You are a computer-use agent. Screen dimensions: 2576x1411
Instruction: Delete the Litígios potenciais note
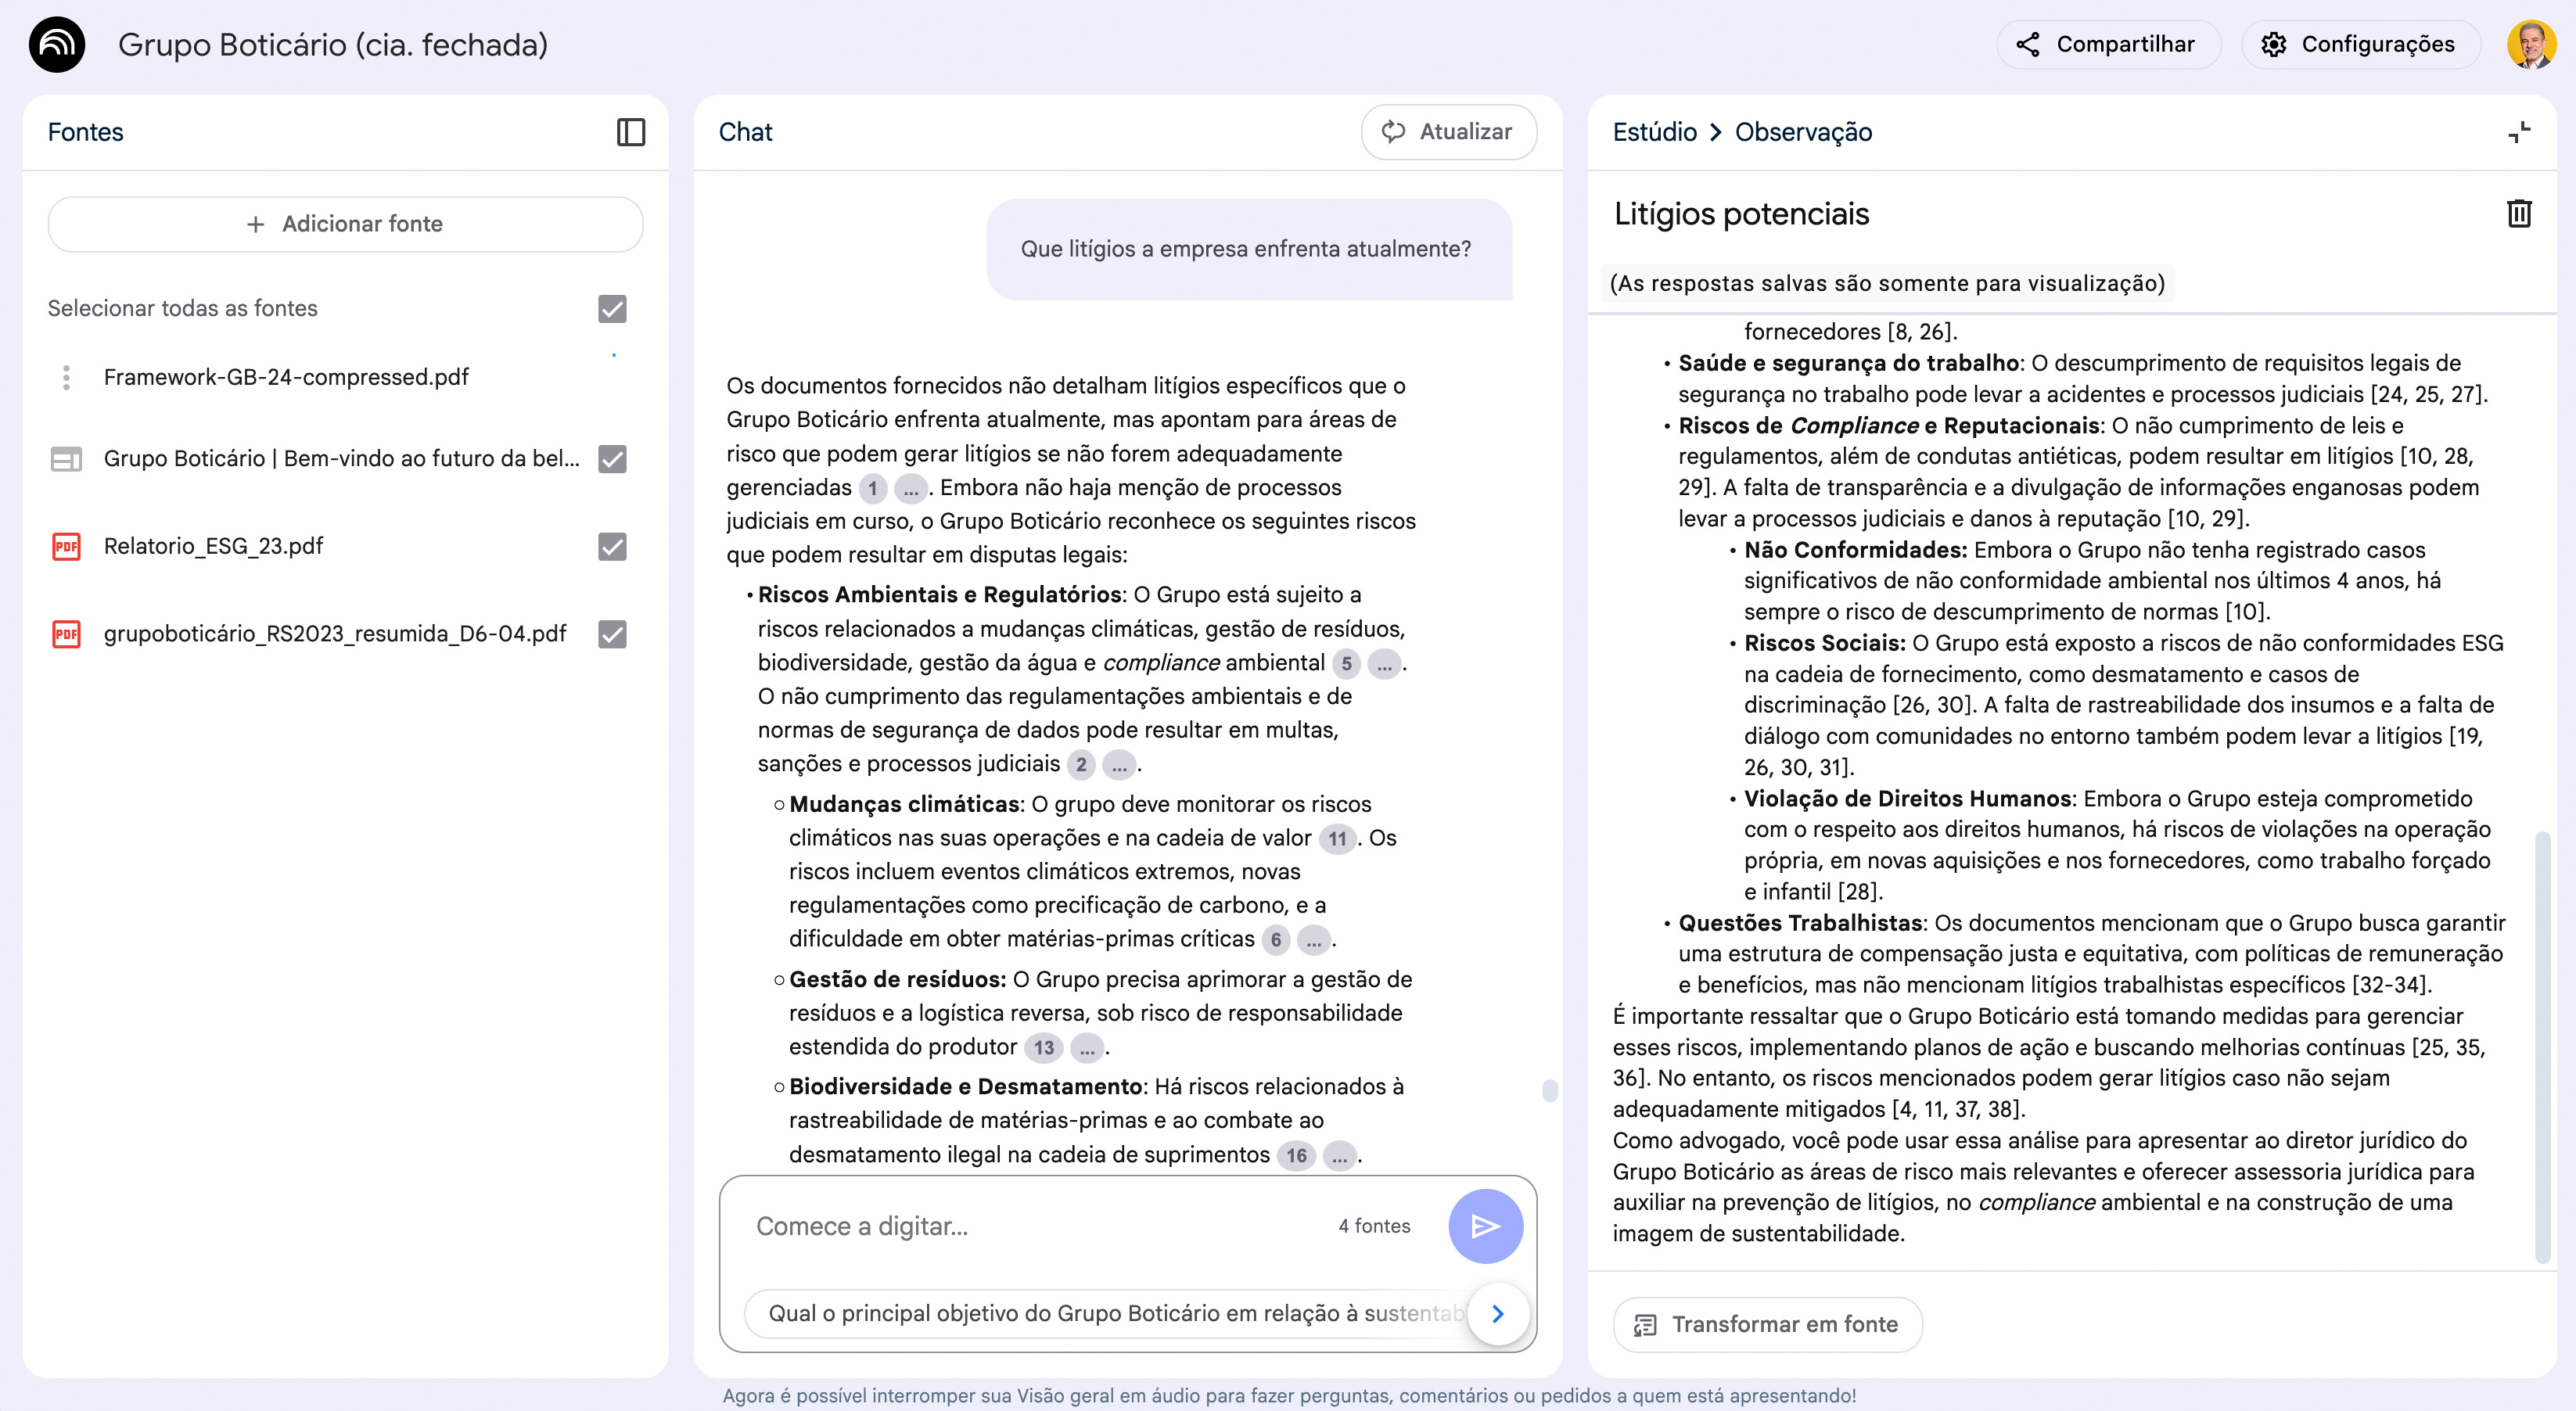pos(2518,214)
